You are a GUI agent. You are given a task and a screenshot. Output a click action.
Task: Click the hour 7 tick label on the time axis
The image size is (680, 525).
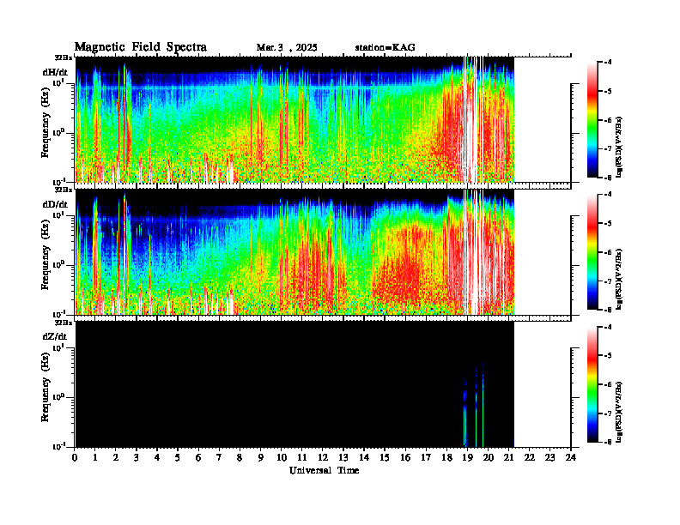pyautogui.click(x=219, y=457)
